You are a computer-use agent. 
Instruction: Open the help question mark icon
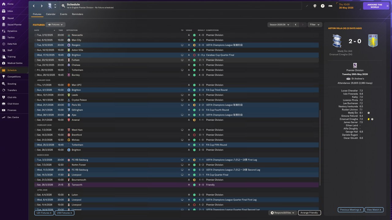click(322, 6)
